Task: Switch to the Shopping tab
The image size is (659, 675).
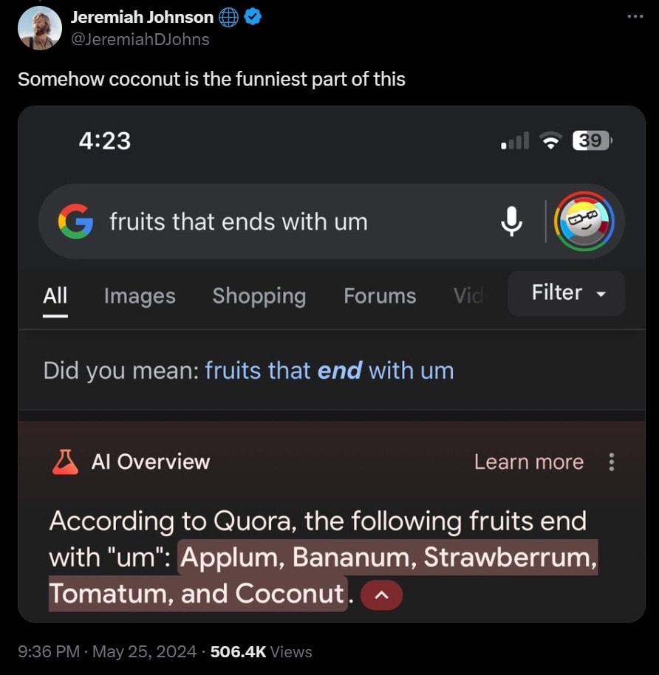Action: point(259,296)
